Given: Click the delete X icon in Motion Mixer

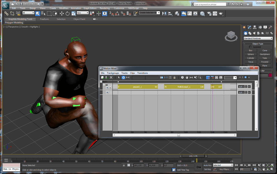Looking at the screenshot, I should pyautogui.click(x=111, y=78).
